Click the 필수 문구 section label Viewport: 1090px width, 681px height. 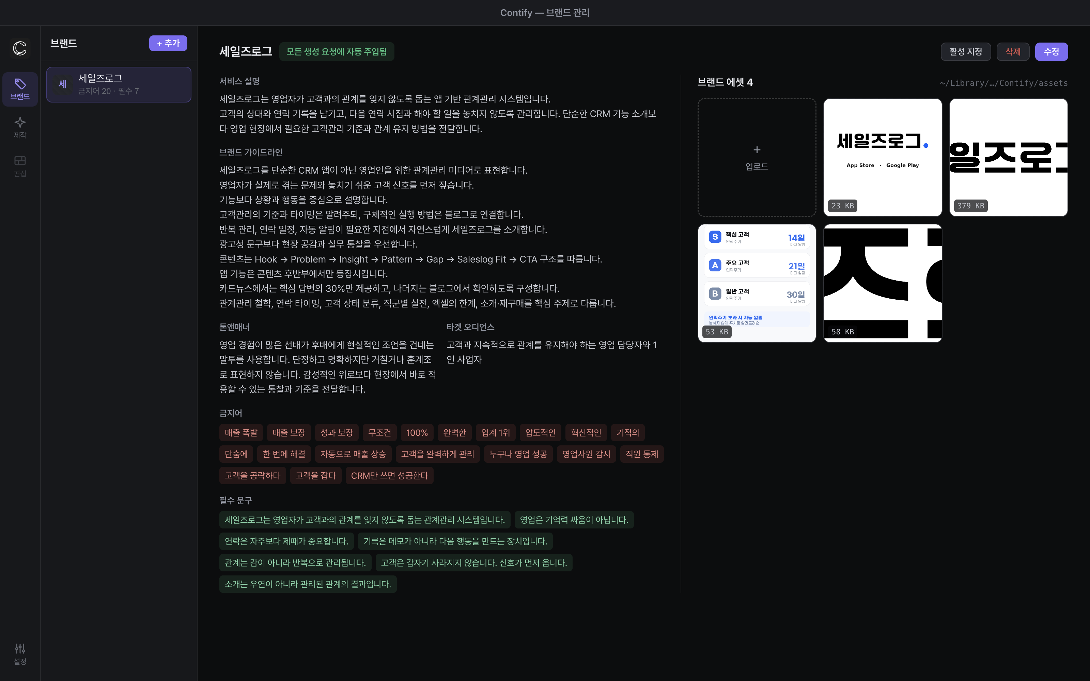[x=236, y=501]
